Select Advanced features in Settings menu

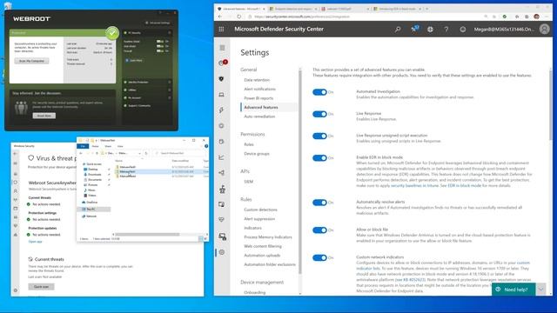pyautogui.click(x=261, y=107)
